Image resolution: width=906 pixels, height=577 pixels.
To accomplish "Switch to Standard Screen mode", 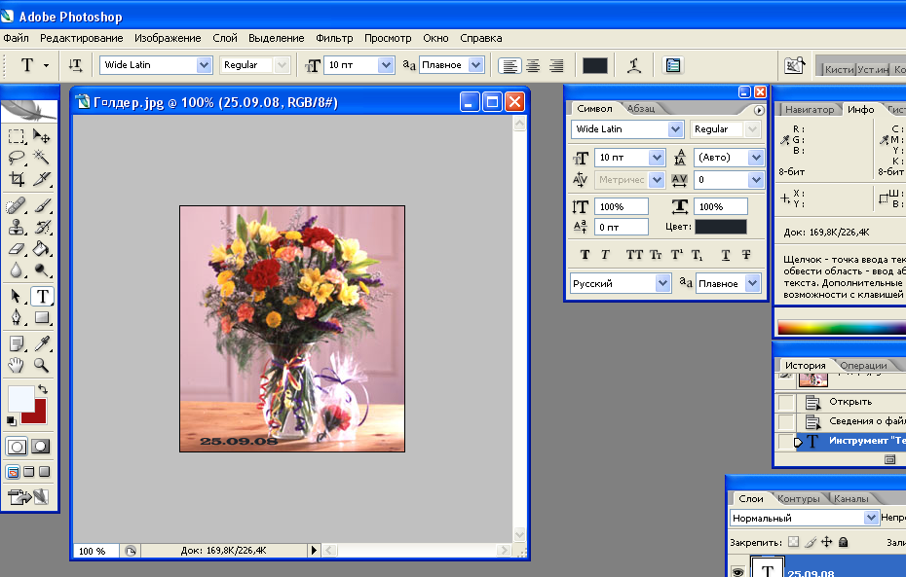I will point(13,472).
